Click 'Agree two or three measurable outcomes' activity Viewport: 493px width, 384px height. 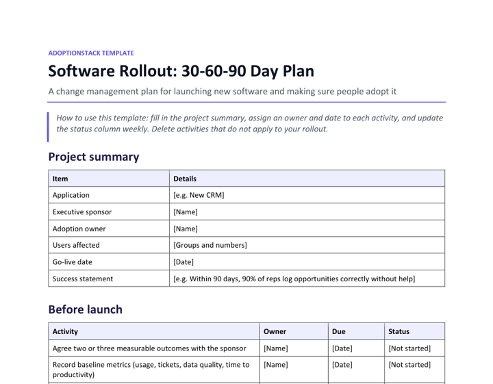click(154, 348)
